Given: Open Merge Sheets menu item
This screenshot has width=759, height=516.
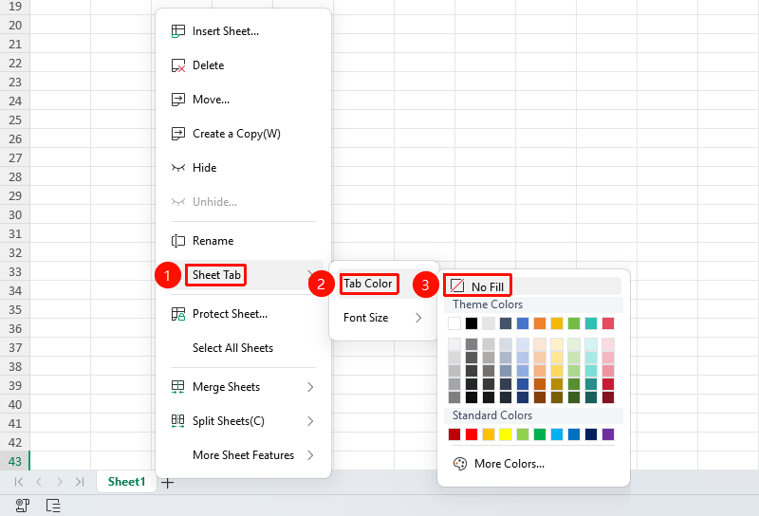Looking at the screenshot, I should [x=243, y=387].
